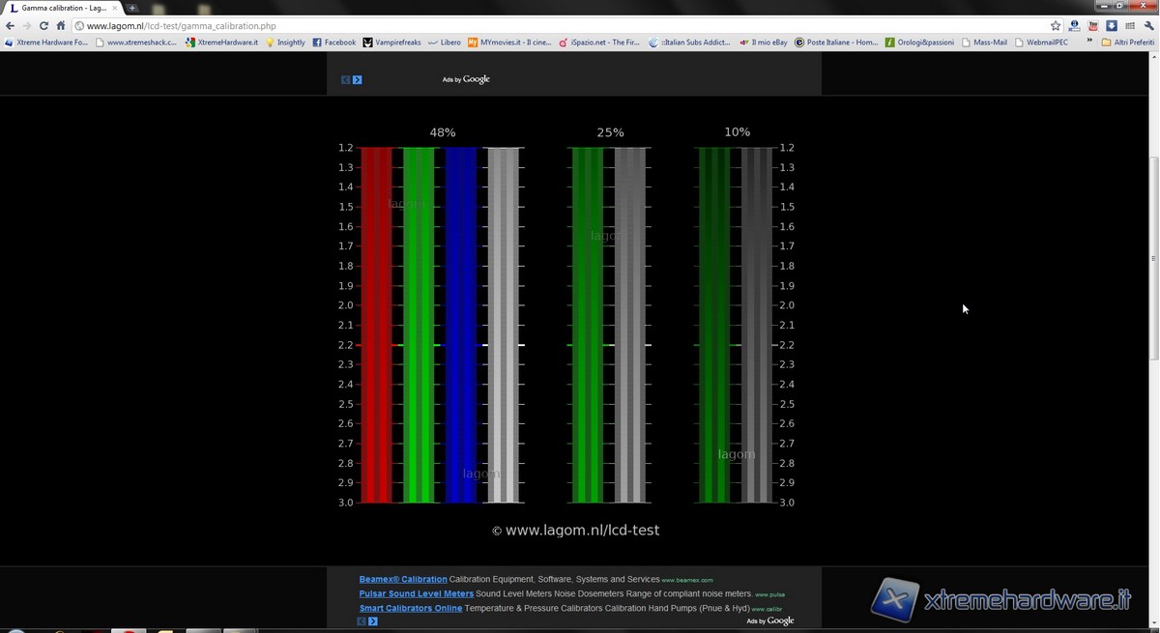Open the Pulsar Sound Level Meters link
The width and height of the screenshot is (1160, 633).
pyautogui.click(x=416, y=593)
